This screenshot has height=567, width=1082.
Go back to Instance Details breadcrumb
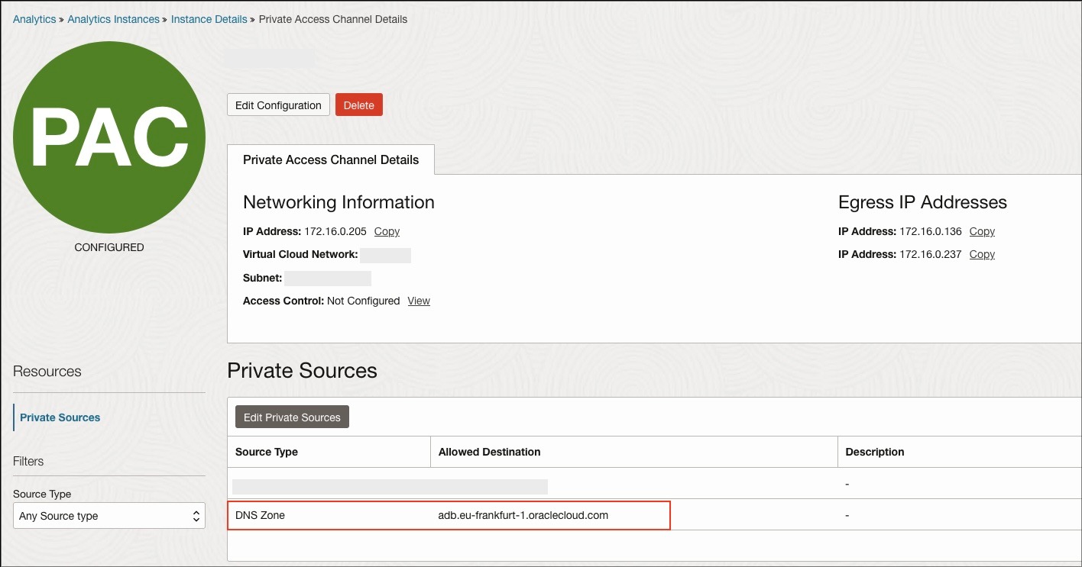(209, 19)
